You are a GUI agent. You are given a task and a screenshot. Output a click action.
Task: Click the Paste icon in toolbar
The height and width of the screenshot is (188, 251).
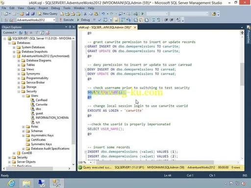(x=96, y=14)
